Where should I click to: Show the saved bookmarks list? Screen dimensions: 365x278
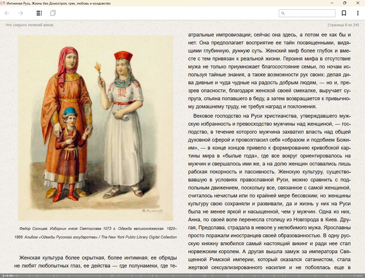[x=53, y=13]
